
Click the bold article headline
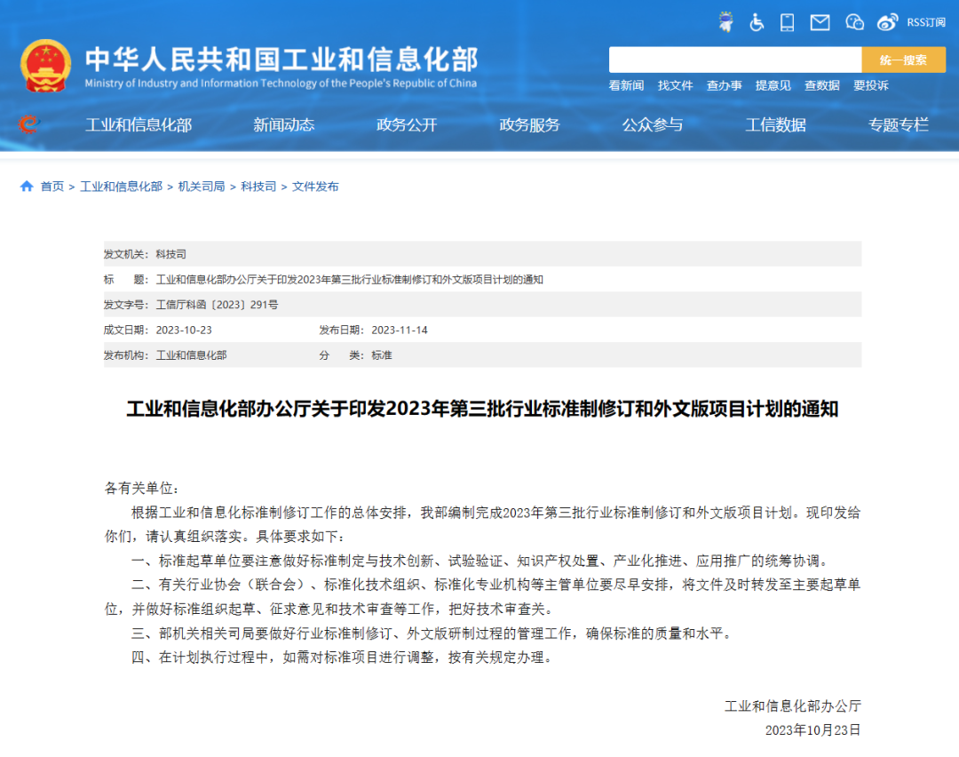point(482,409)
